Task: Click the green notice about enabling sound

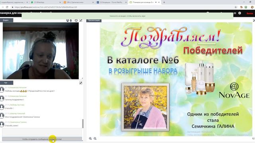Action: coord(127,16)
